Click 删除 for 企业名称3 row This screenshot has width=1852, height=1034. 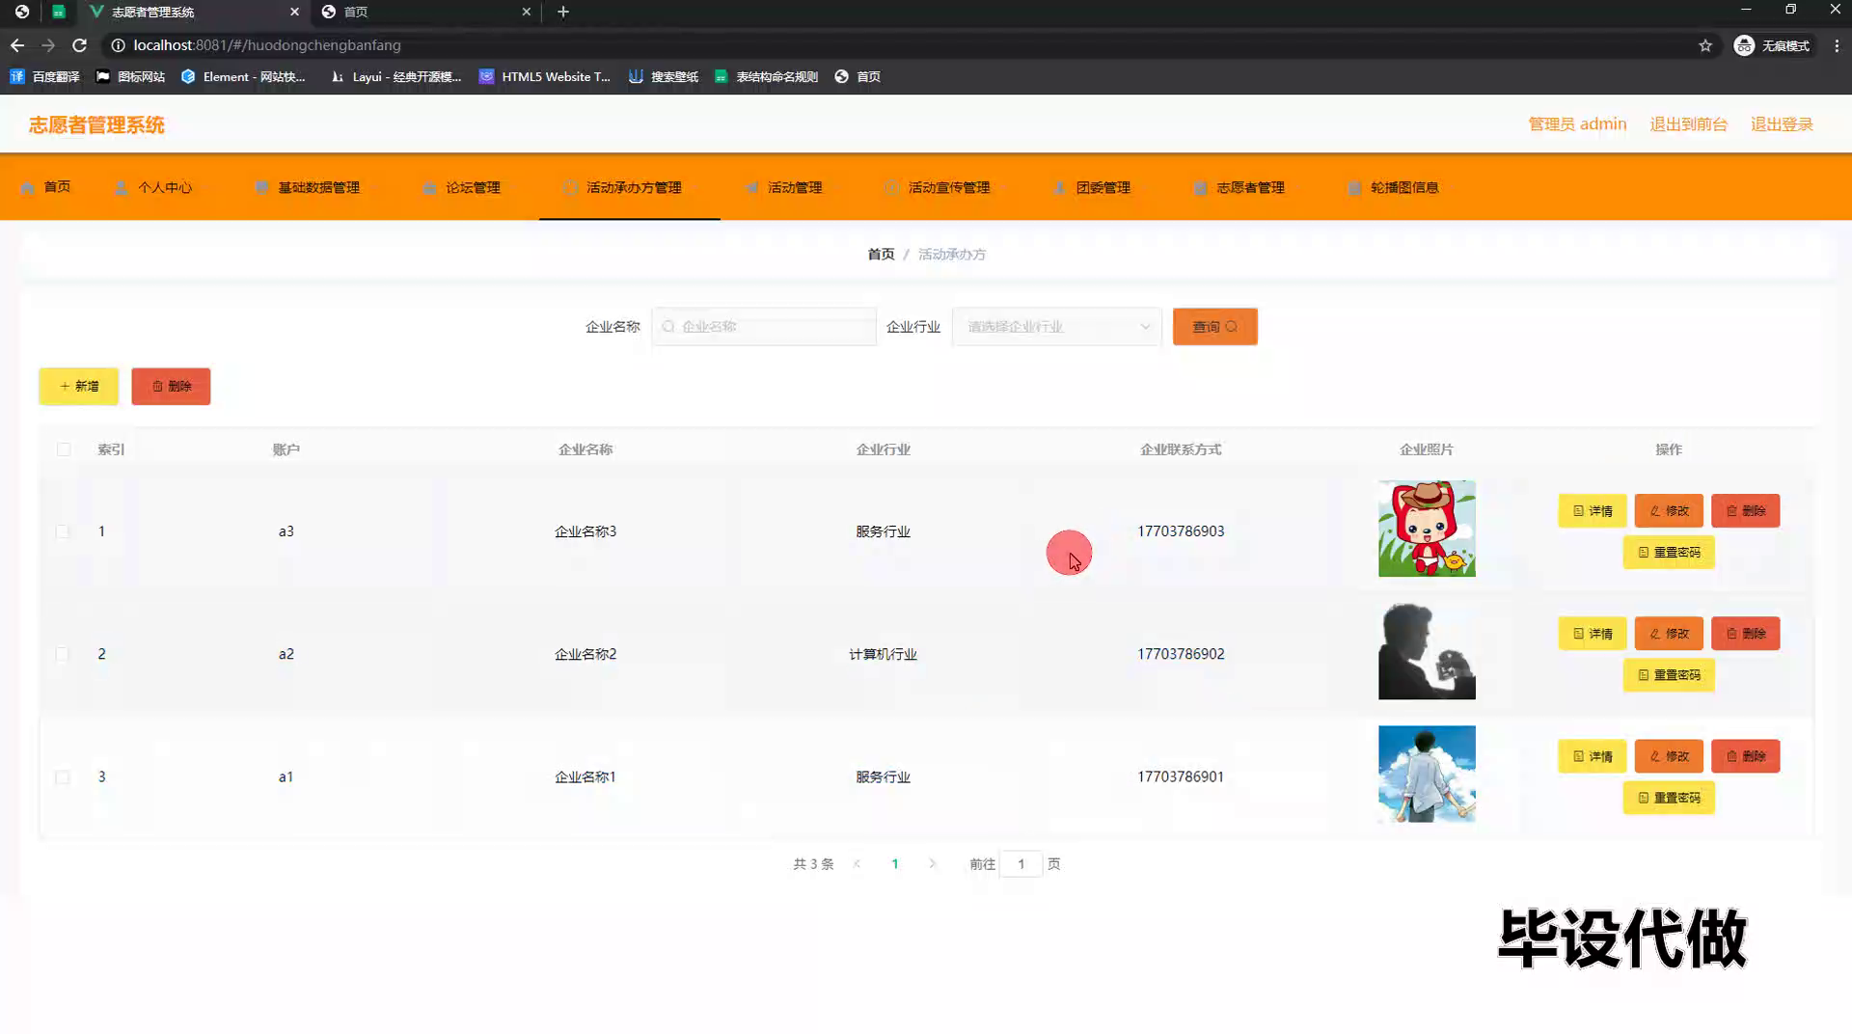1746,511
